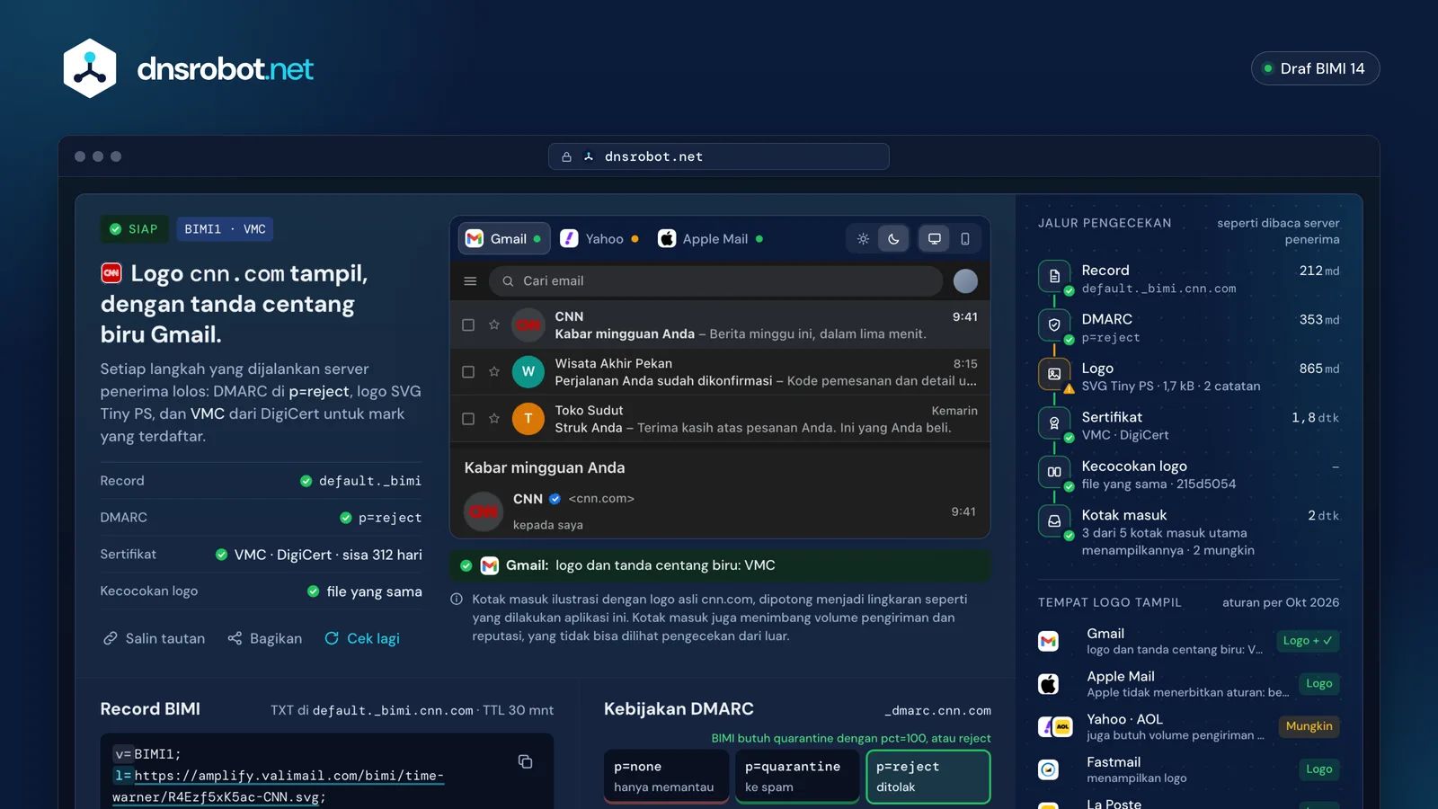Image resolution: width=1438 pixels, height=809 pixels.
Task: Click the Gmail icon in Tempat Logo Tampil
Action: click(x=1048, y=641)
